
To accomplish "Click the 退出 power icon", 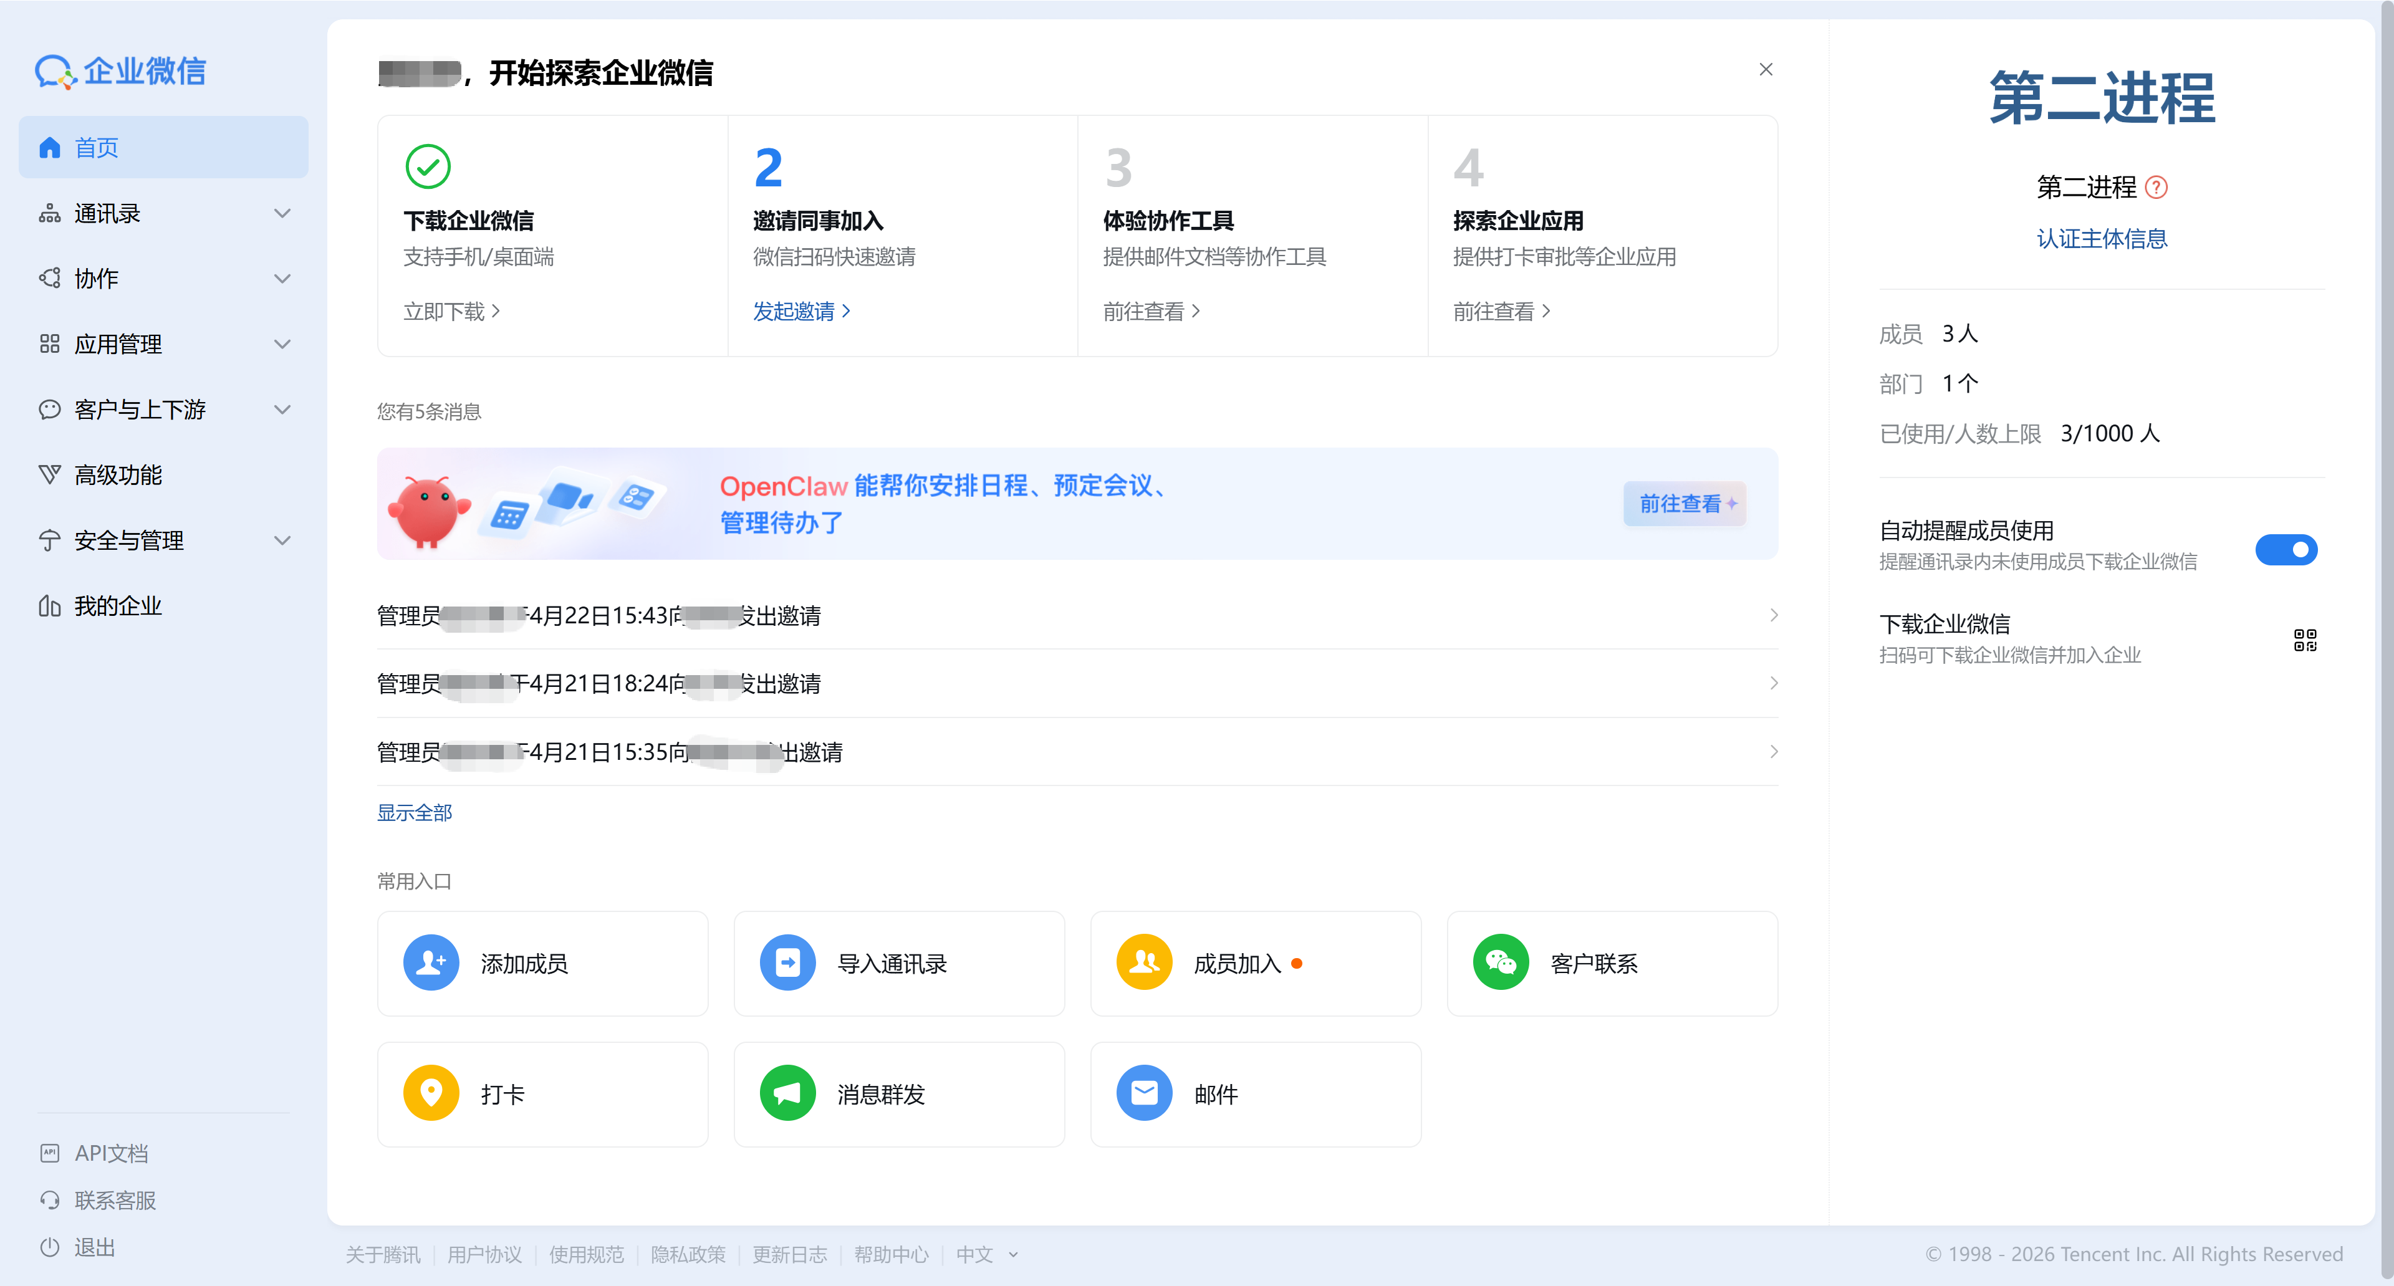I will pyautogui.click(x=49, y=1247).
